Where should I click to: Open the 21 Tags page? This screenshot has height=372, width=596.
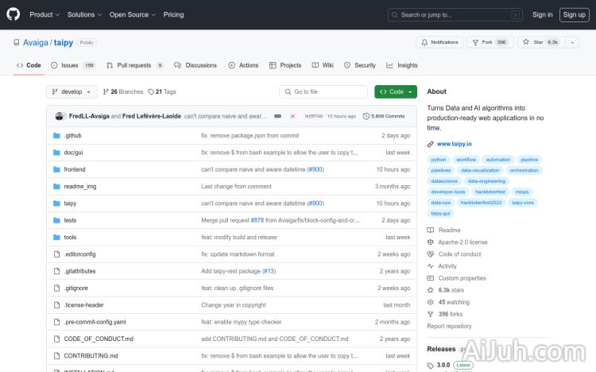coord(162,91)
